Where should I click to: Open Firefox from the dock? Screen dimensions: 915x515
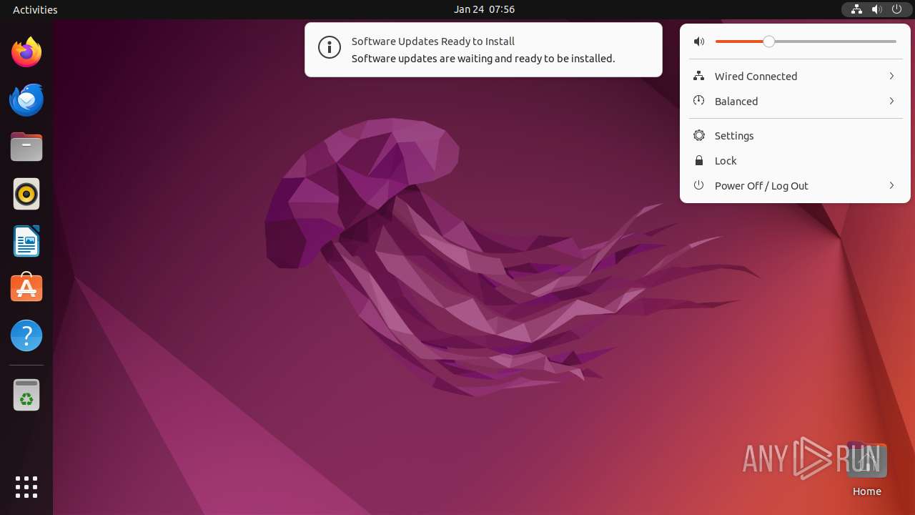pyautogui.click(x=26, y=52)
